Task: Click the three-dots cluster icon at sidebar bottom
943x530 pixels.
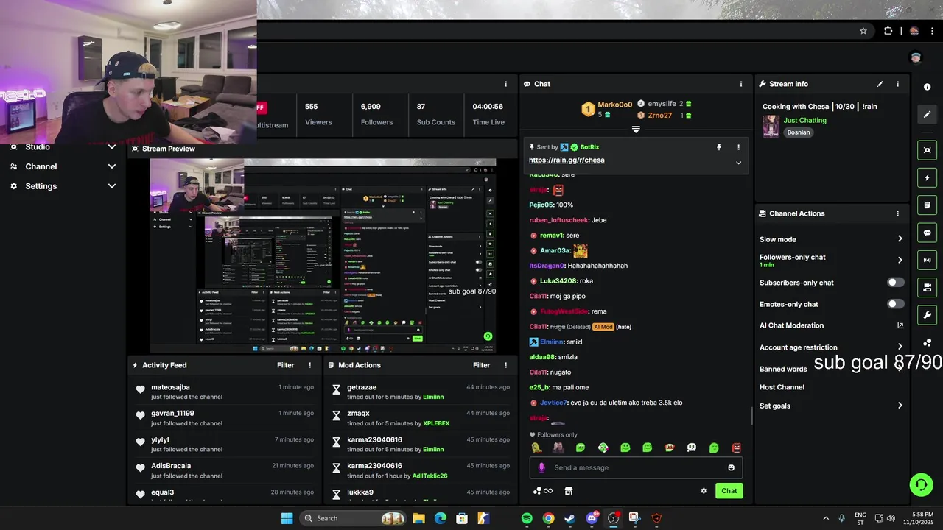Action: [x=927, y=343]
